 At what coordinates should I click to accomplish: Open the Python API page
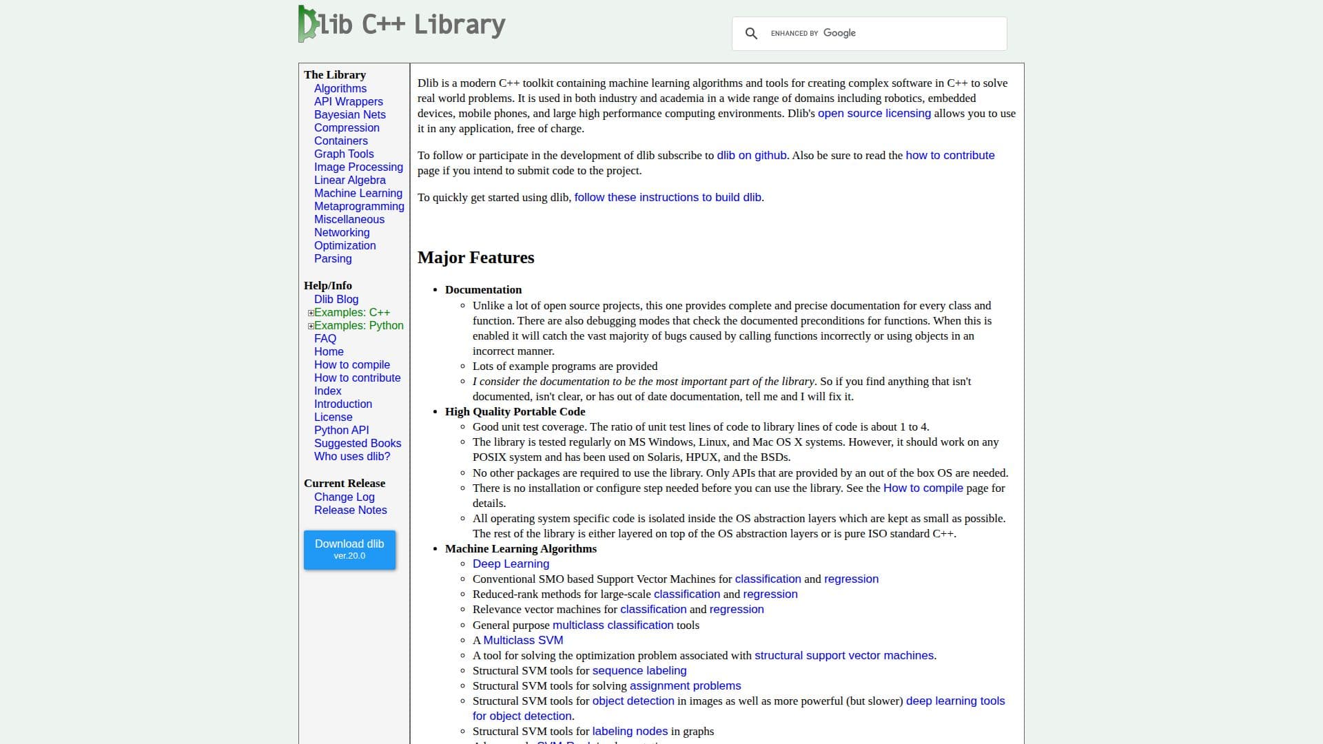[x=341, y=430]
